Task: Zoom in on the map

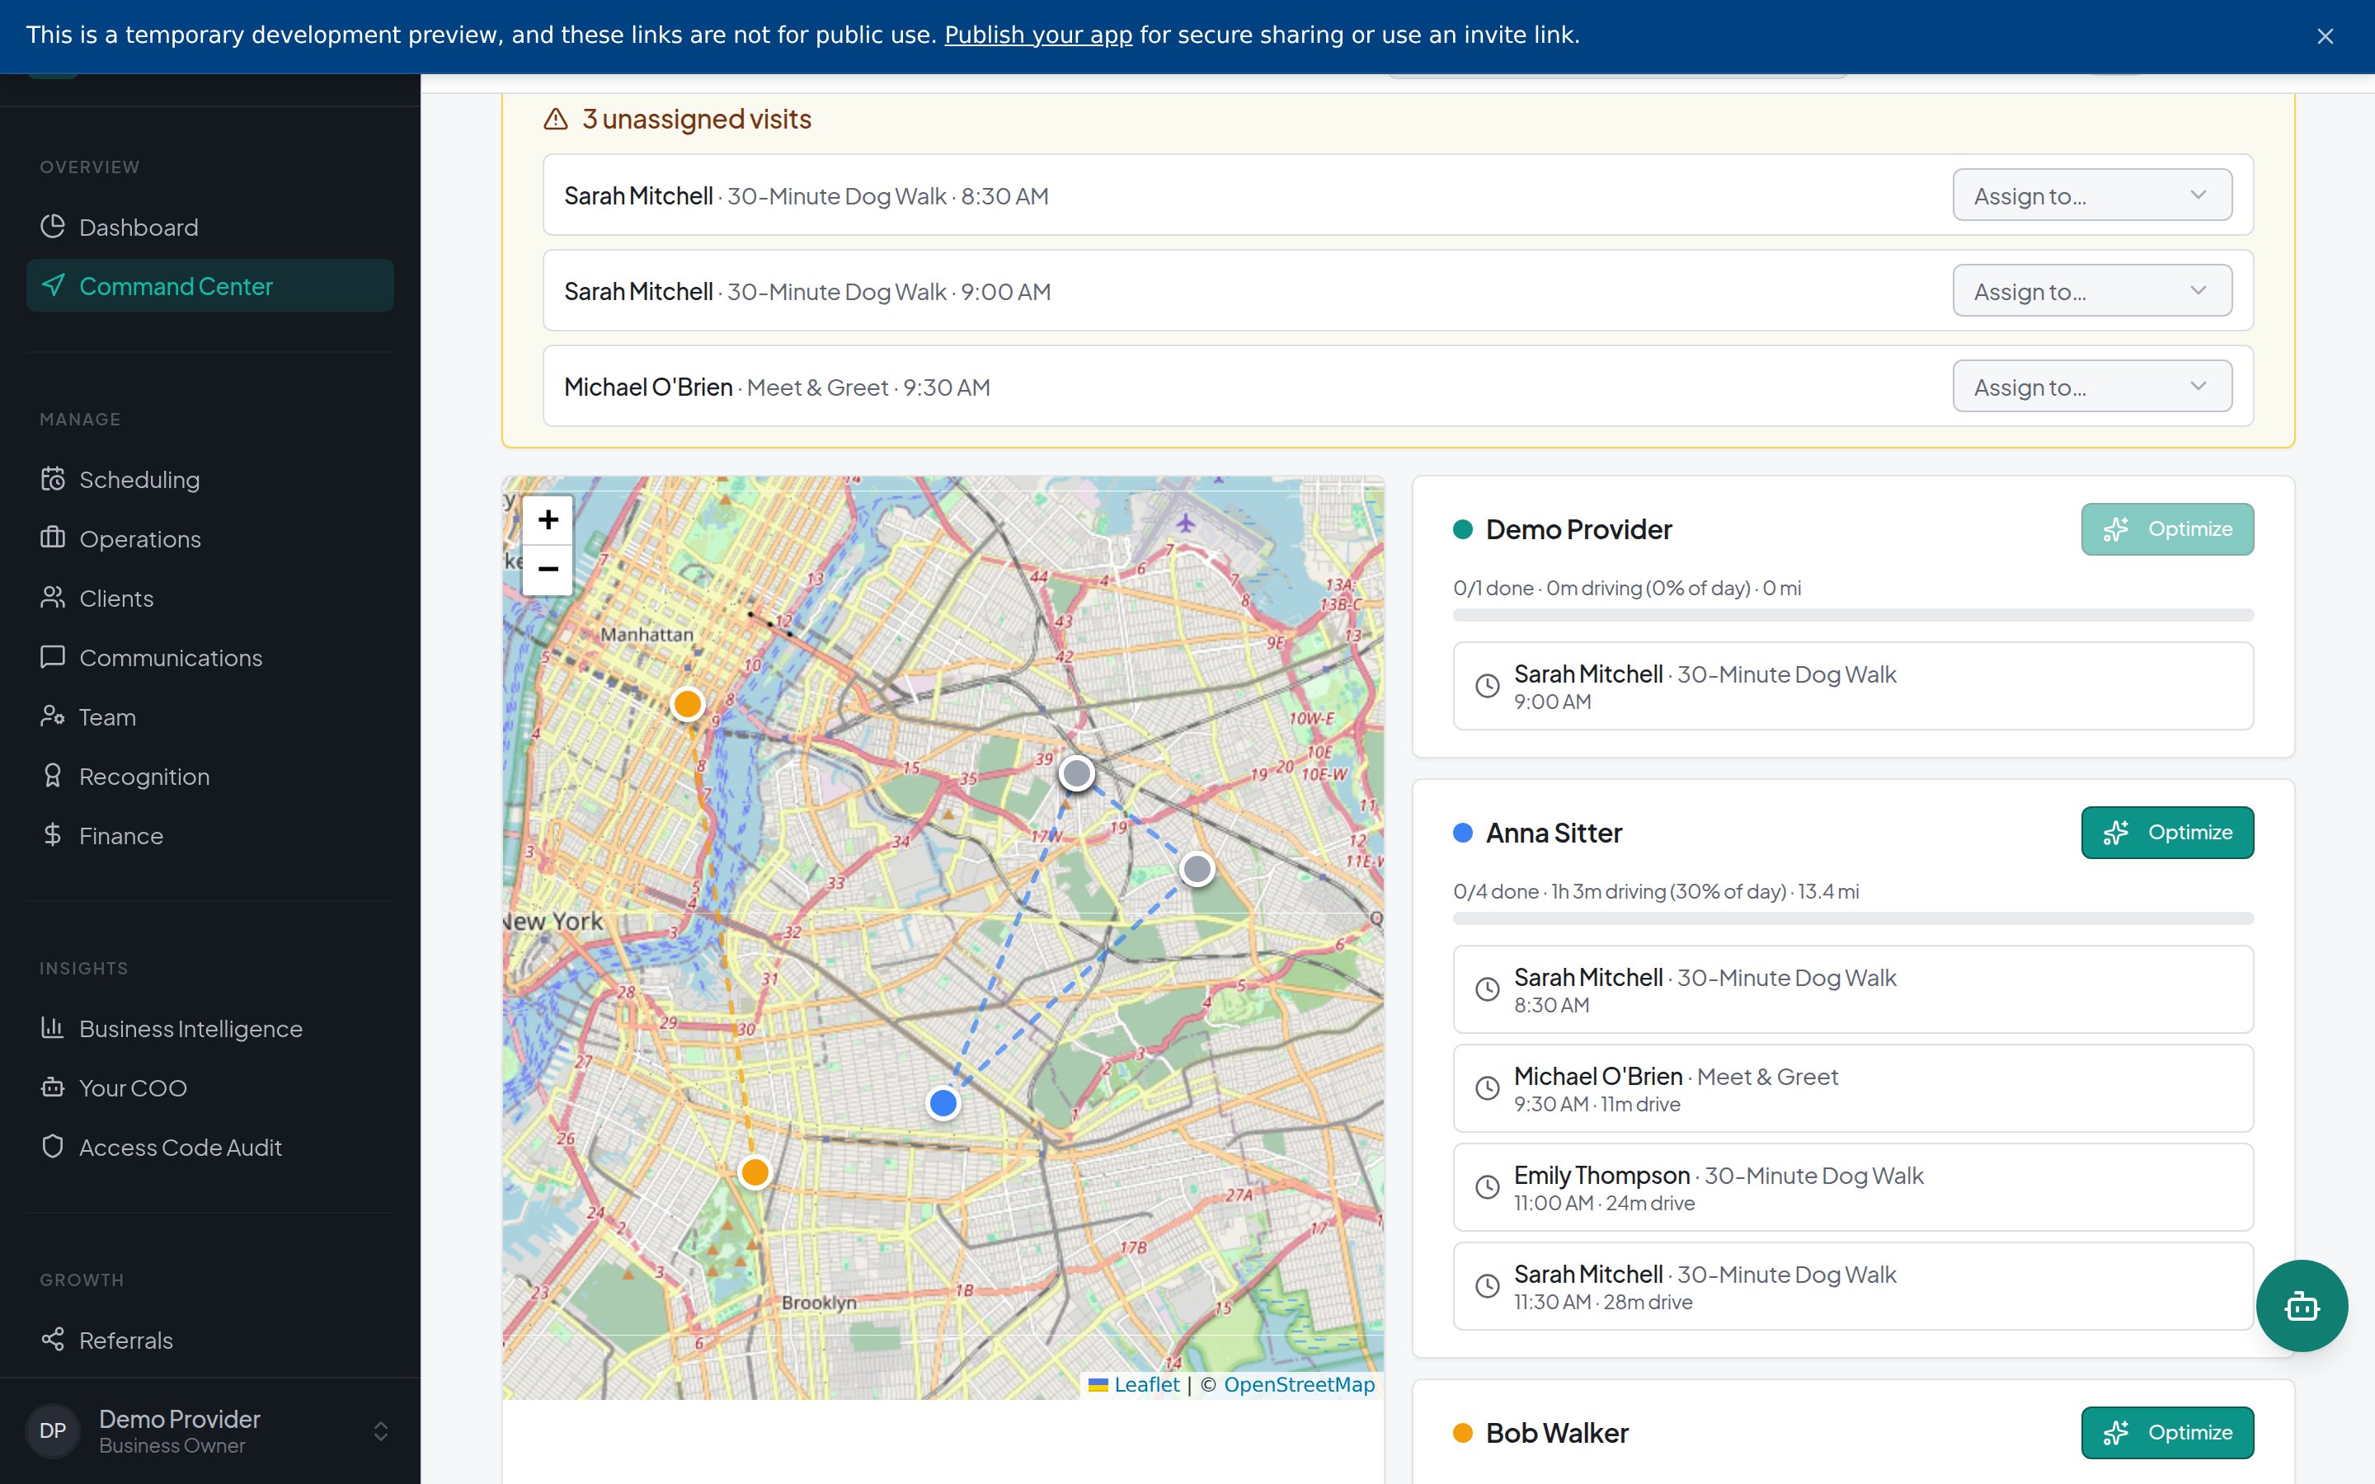Action: (548, 519)
